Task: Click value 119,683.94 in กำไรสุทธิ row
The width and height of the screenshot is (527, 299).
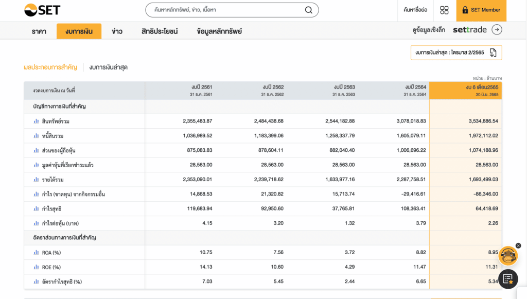Action: tap(200, 208)
